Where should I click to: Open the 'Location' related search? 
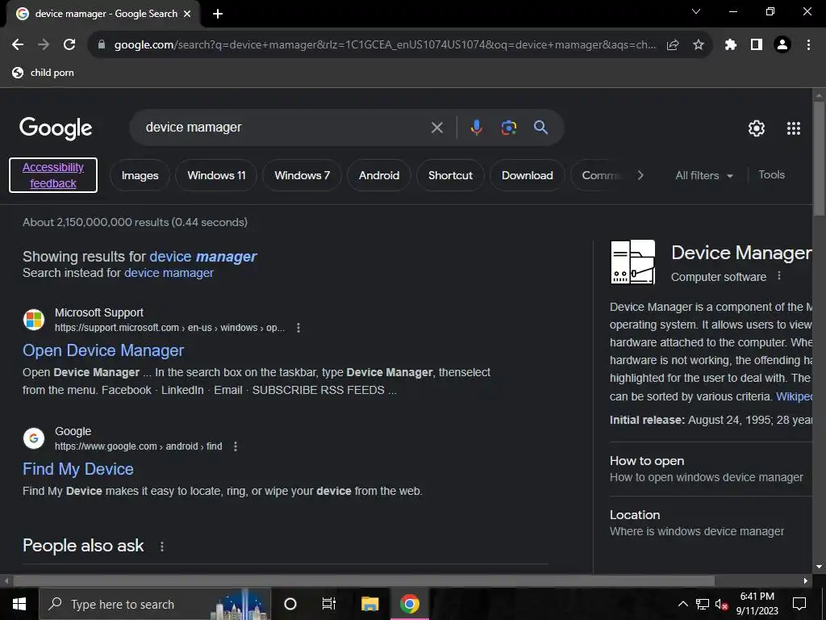711,523
